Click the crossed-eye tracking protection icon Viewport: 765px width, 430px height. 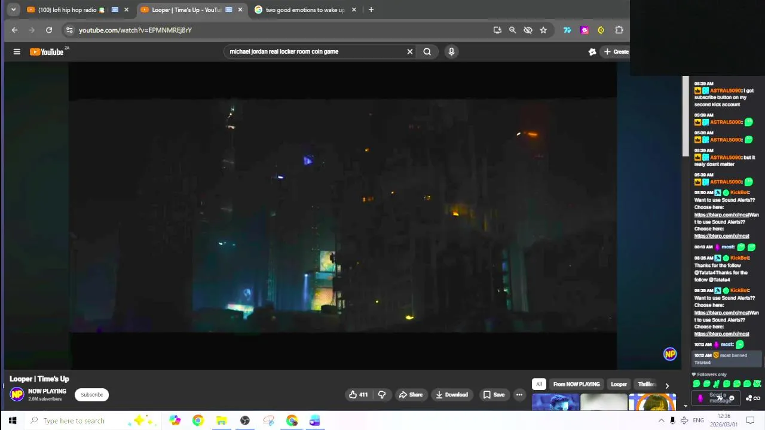528,30
